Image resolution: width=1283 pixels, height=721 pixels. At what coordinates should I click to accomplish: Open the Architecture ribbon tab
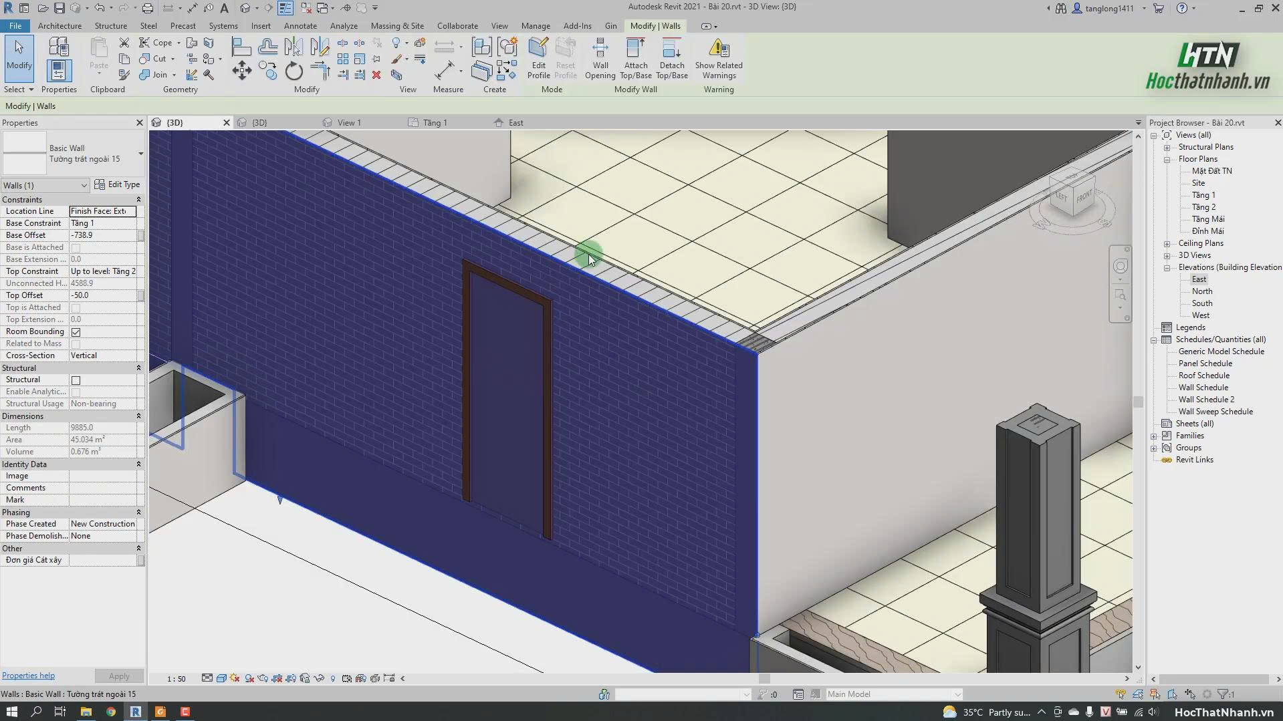(x=60, y=26)
